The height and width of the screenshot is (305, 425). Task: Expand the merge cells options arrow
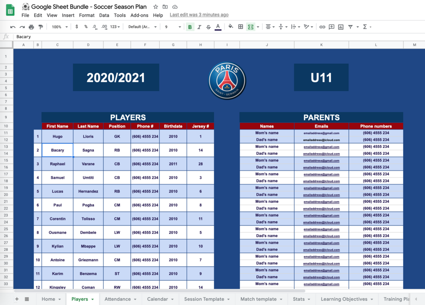(258, 27)
